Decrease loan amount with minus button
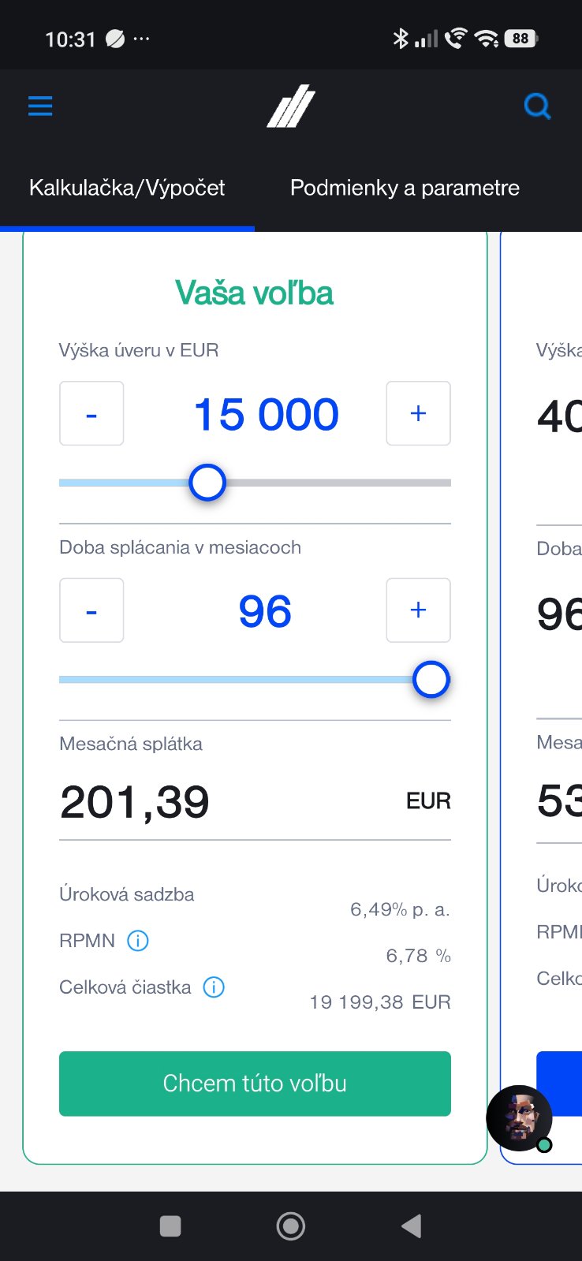The width and height of the screenshot is (582, 1261). (x=91, y=413)
